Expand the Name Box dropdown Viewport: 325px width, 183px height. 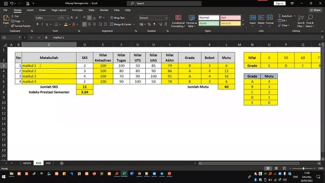click(19, 38)
